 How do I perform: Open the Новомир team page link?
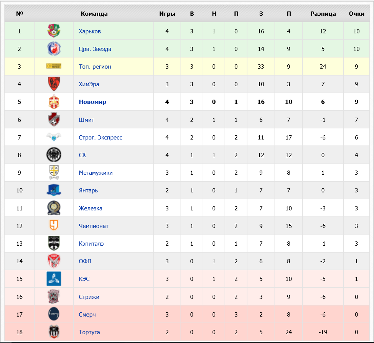[x=92, y=102]
